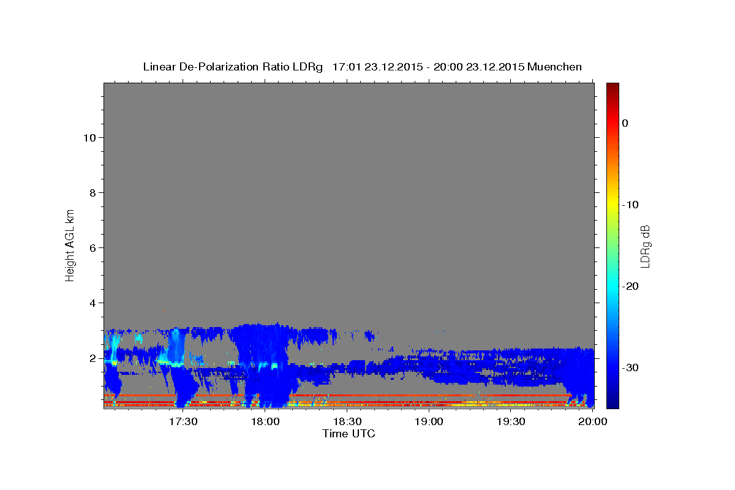Click the red horizontal band near 19:00

[429, 396]
